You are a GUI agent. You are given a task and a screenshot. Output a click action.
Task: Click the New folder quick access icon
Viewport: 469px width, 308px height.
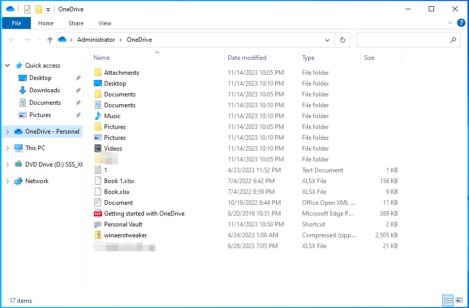coord(39,9)
